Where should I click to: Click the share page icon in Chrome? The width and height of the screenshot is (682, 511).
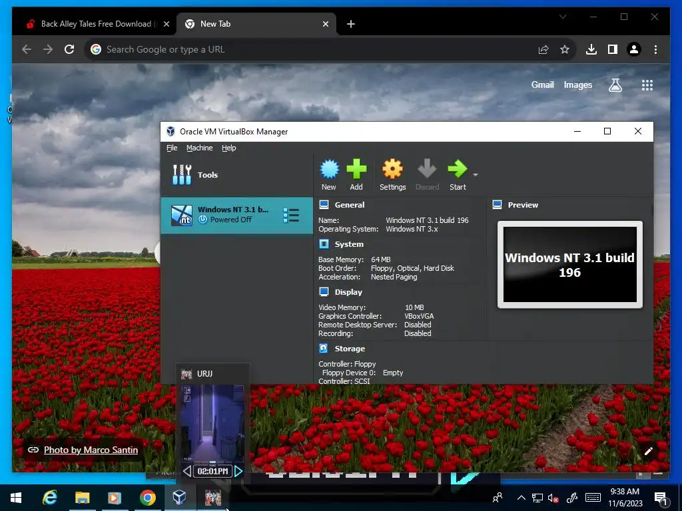(543, 49)
